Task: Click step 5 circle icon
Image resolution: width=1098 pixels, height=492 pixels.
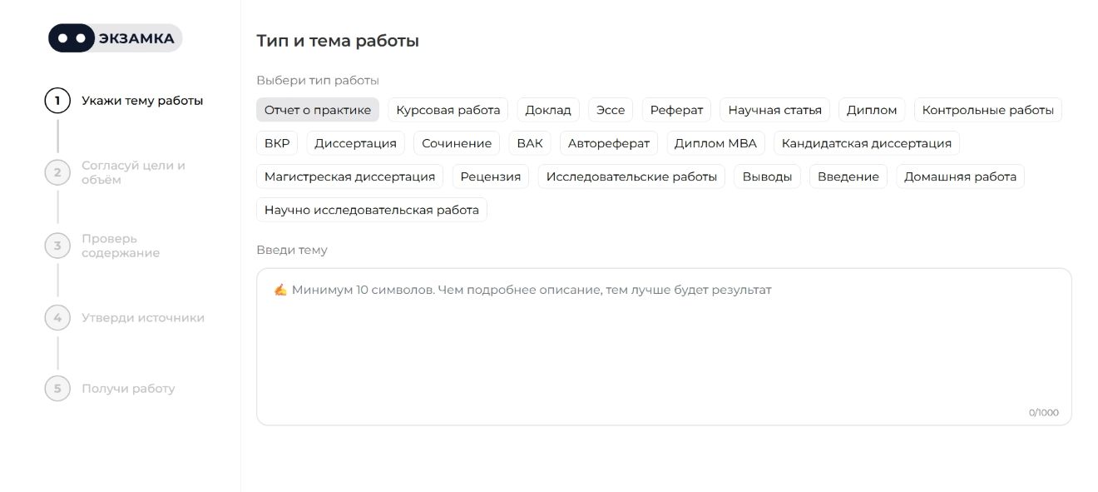Action: 56,388
